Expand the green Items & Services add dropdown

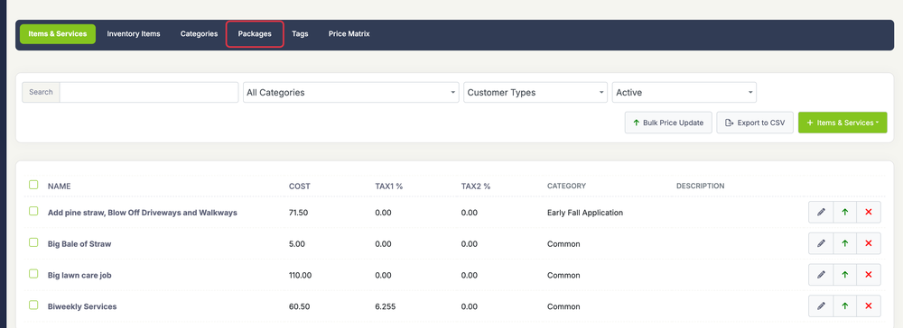click(842, 123)
